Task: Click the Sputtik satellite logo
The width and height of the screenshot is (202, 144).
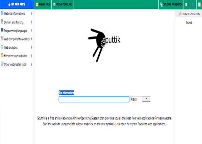Action: click(x=104, y=45)
